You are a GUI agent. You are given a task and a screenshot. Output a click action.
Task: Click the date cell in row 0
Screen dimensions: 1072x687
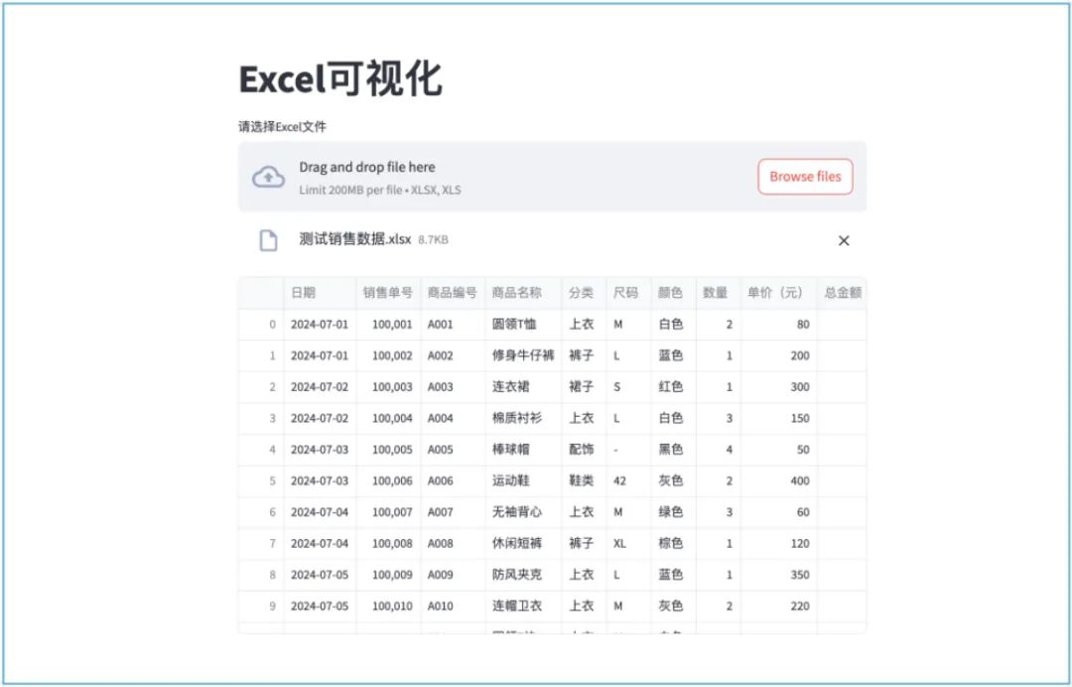[x=320, y=324]
